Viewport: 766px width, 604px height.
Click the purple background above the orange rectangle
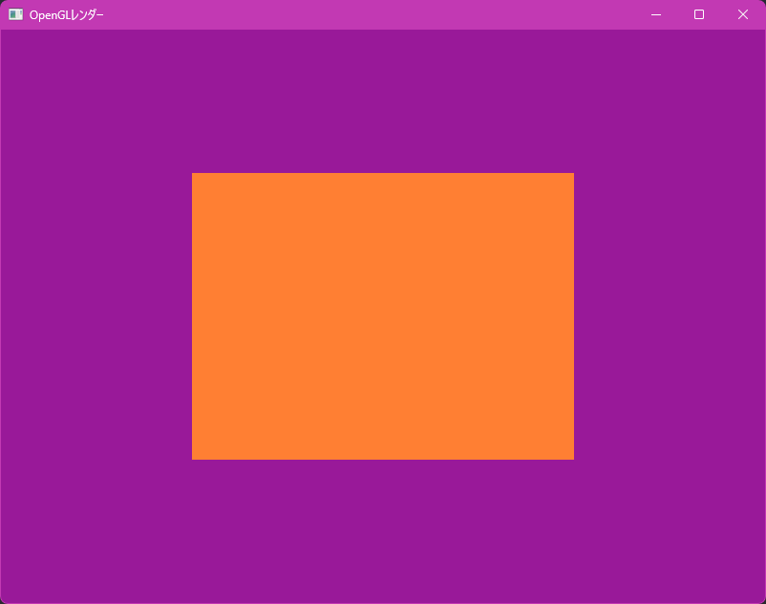click(x=383, y=100)
